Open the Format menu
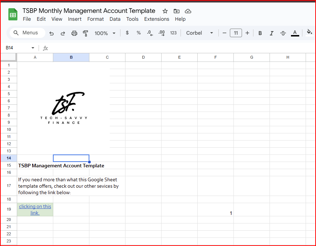The height and width of the screenshot is (246, 316). tap(95, 19)
